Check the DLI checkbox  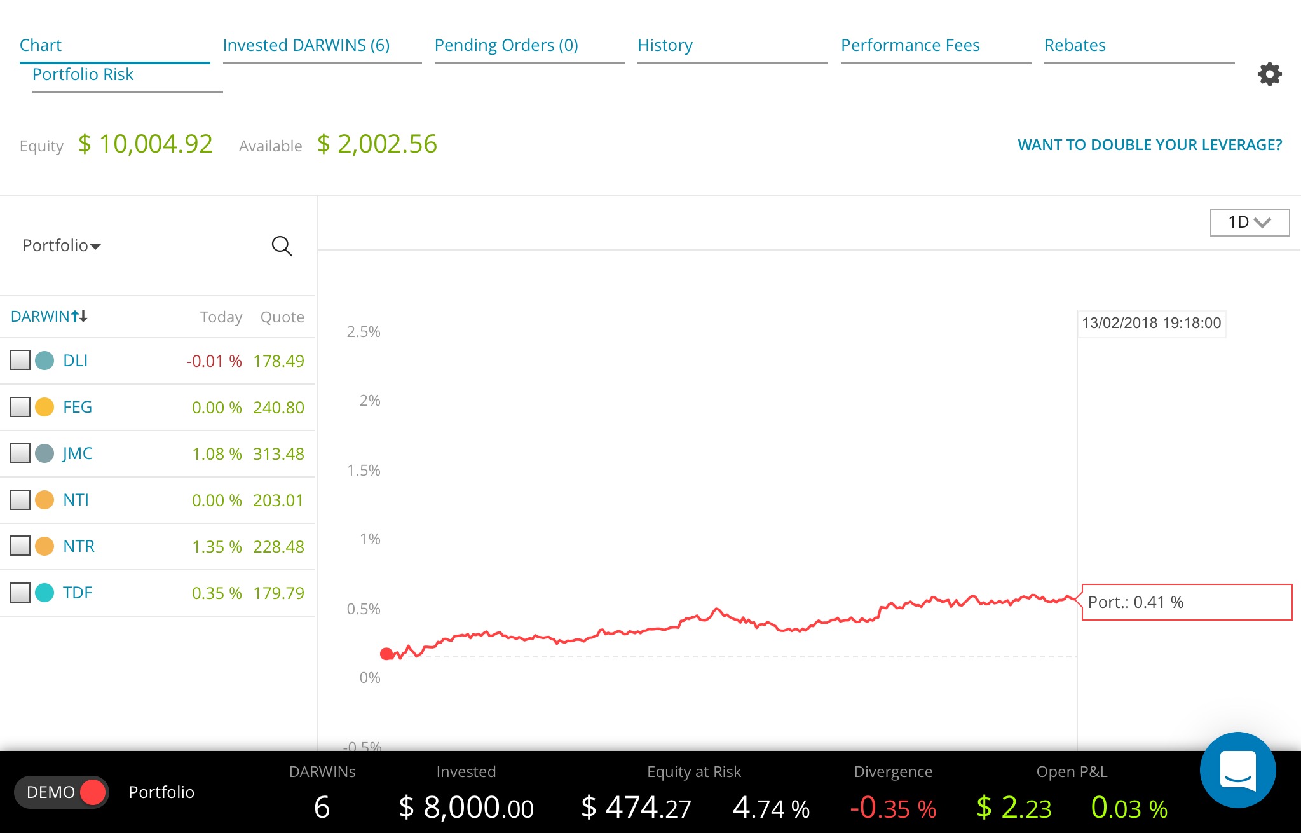coord(20,361)
